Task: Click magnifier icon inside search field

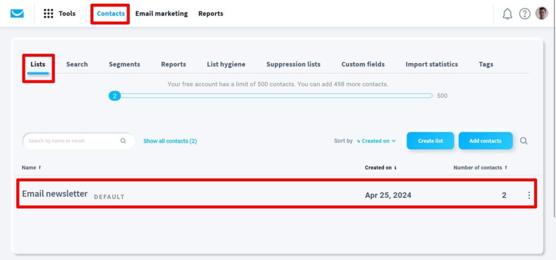Action: pyautogui.click(x=123, y=141)
